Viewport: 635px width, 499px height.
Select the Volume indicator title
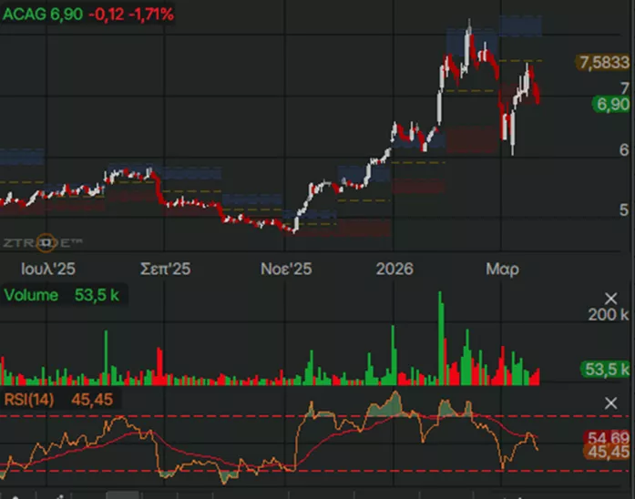coord(32,295)
